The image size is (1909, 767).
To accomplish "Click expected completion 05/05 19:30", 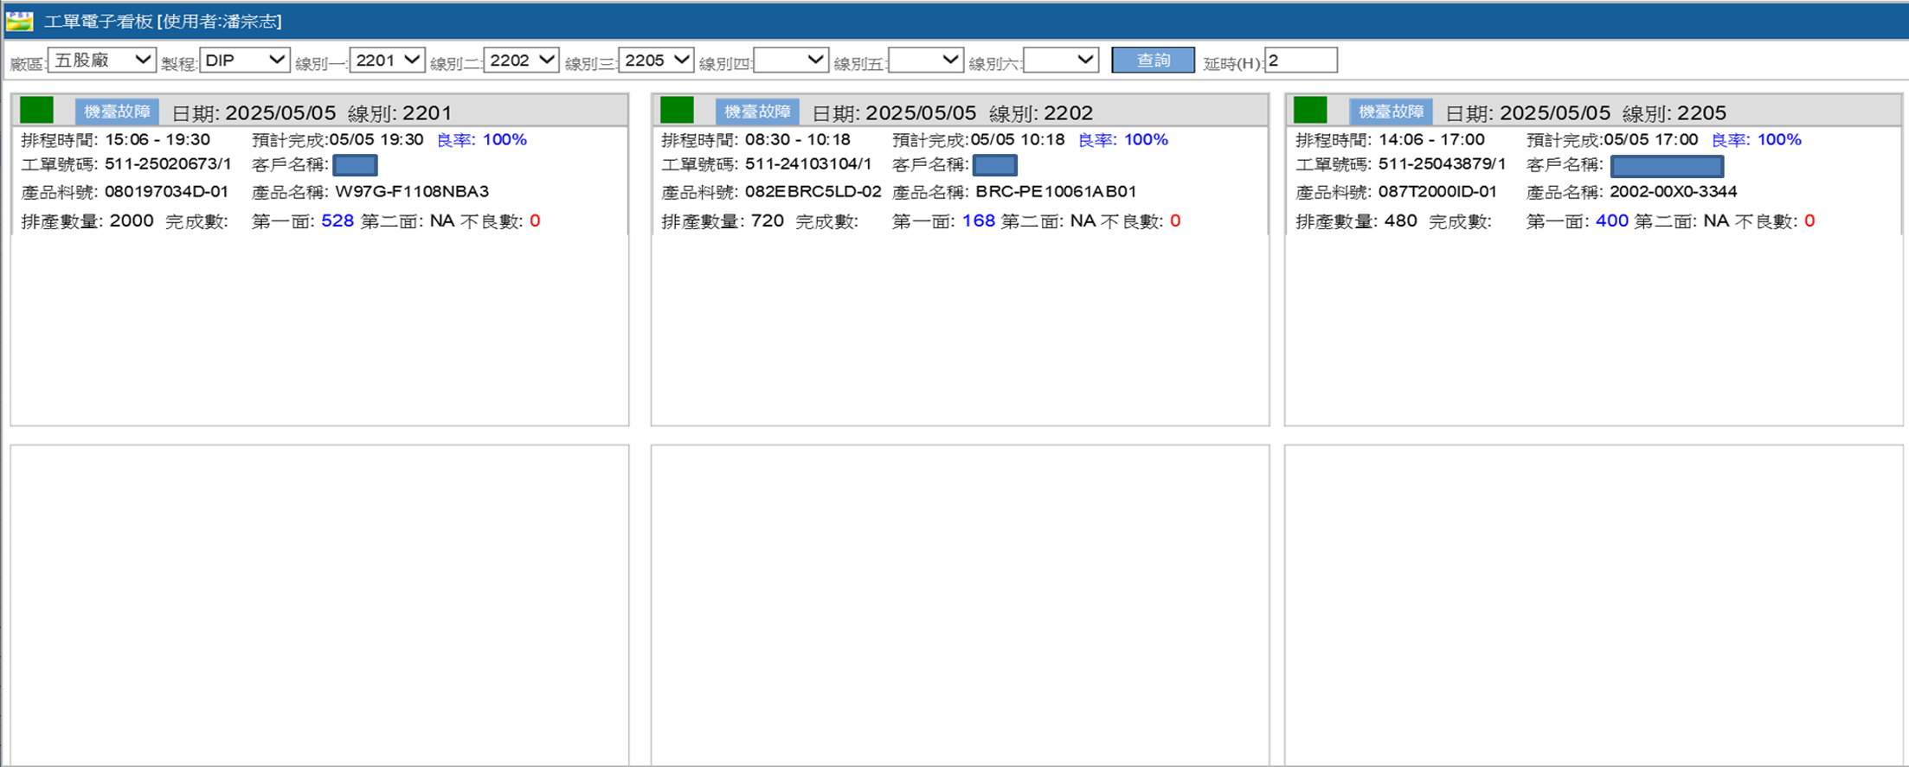I will coord(376,140).
